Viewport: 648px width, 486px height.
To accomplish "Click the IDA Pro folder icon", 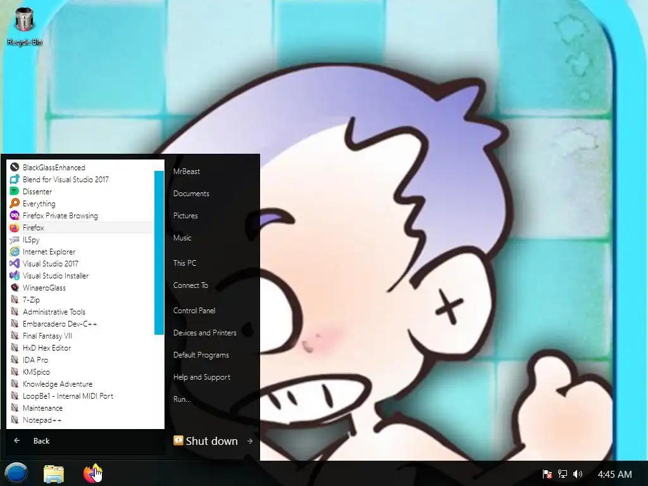I will tap(15, 359).
